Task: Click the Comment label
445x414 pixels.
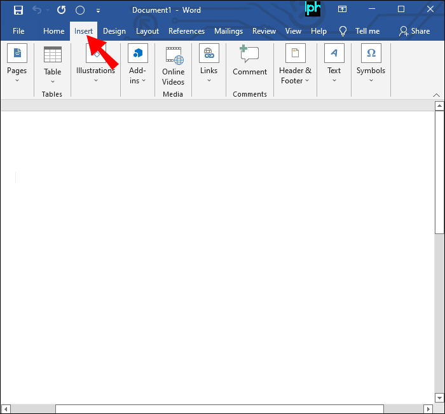Action: pos(250,72)
